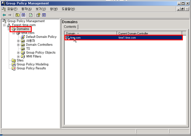
Task: Open the 창(W) menu
Action: coord(54,9)
